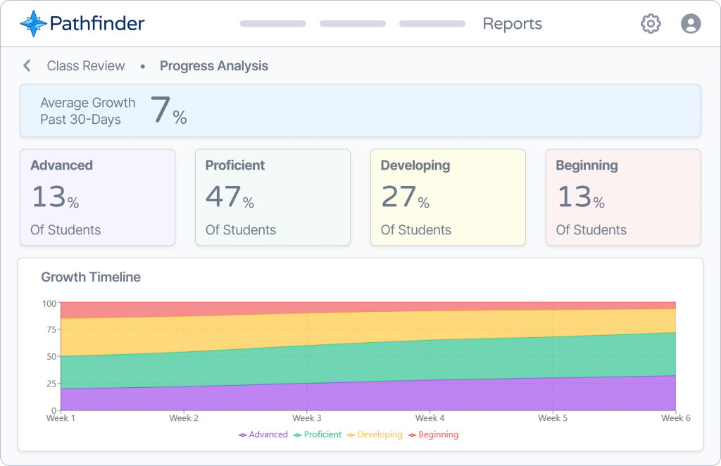The image size is (721, 466).
Task: Select the second placeholder navigation item
Action: 352,24
